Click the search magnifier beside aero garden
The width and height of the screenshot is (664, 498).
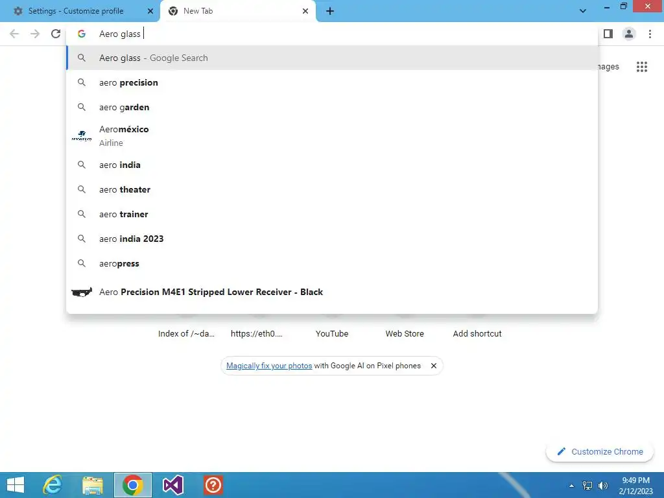point(81,107)
